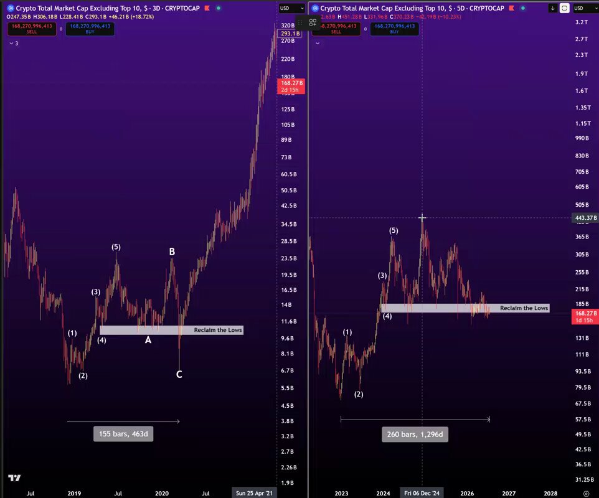Open the chart settings gear in the bottom-right corner
599x498 pixels.
click(586, 494)
